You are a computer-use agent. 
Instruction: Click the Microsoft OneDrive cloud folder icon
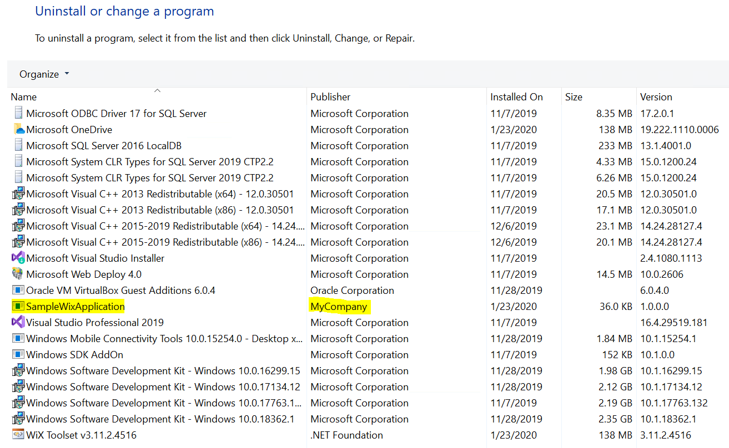click(x=18, y=130)
